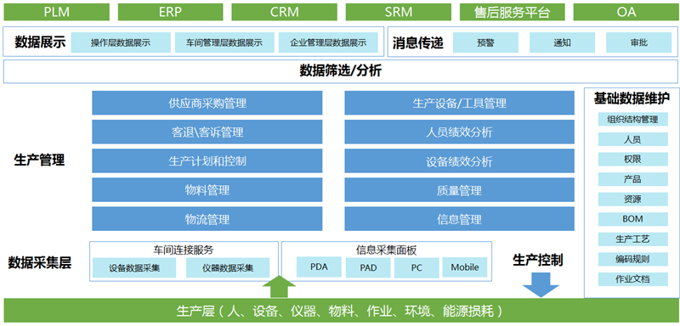Open 数据筛选/分析 bar

tap(340, 71)
